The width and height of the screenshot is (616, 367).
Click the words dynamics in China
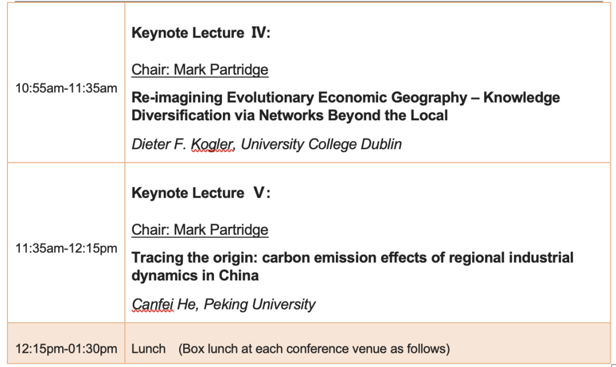[195, 276]
